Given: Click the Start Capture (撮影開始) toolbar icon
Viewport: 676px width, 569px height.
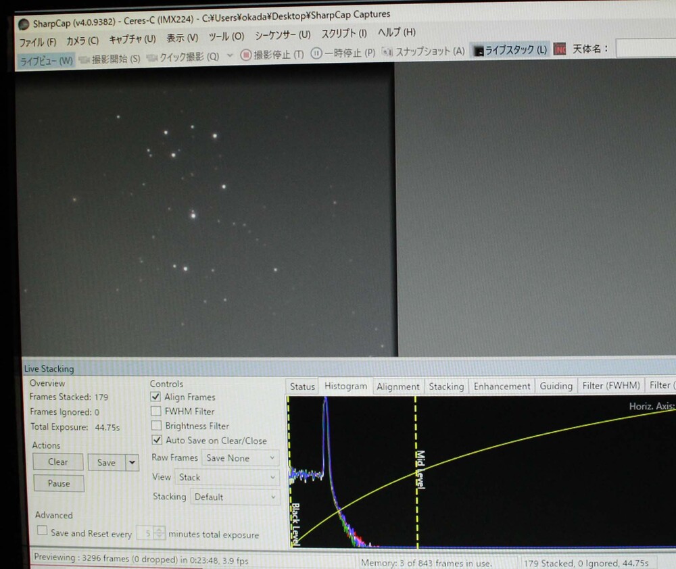Looking at the screenshot, I should click(x=84, y=59).
